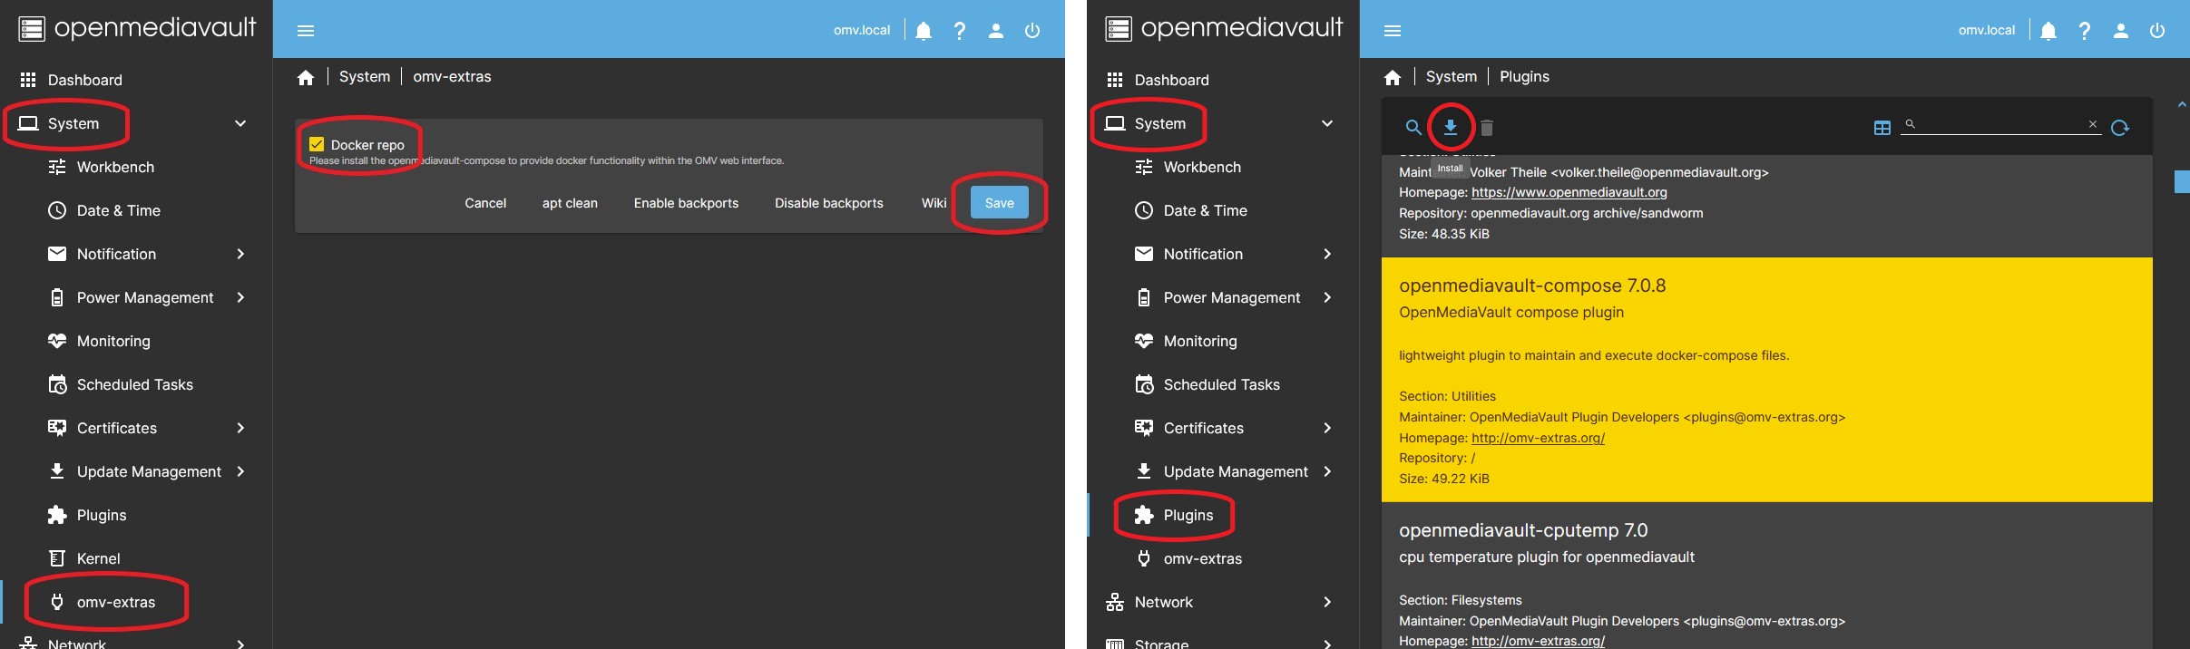Viewport: 2190px width, 649px height.
Task: Expand Certificates submenu in the Plugins page sidebar
Action: click(x=1327, y=428)
